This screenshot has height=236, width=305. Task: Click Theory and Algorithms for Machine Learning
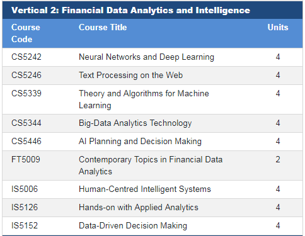pos(144,99)
